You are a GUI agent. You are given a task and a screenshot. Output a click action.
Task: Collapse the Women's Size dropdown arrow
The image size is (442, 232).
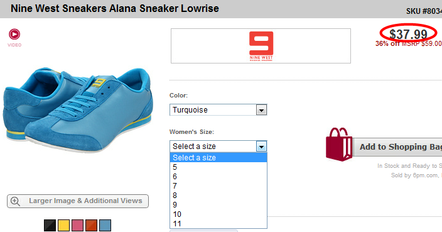(261, 146)
